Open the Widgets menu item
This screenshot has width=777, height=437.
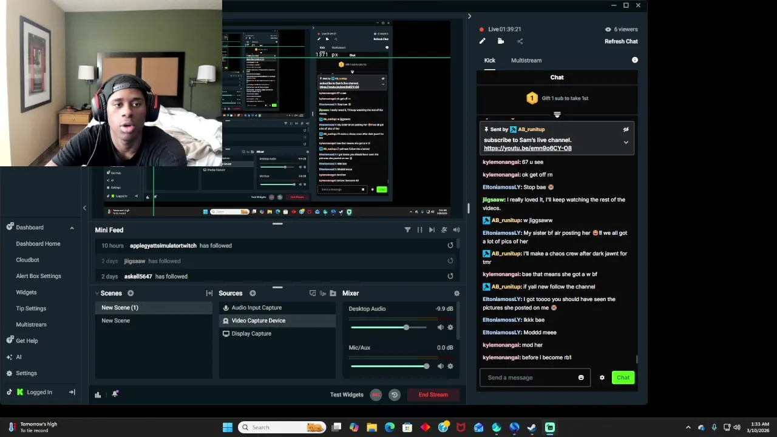click(x=26, y=292)
